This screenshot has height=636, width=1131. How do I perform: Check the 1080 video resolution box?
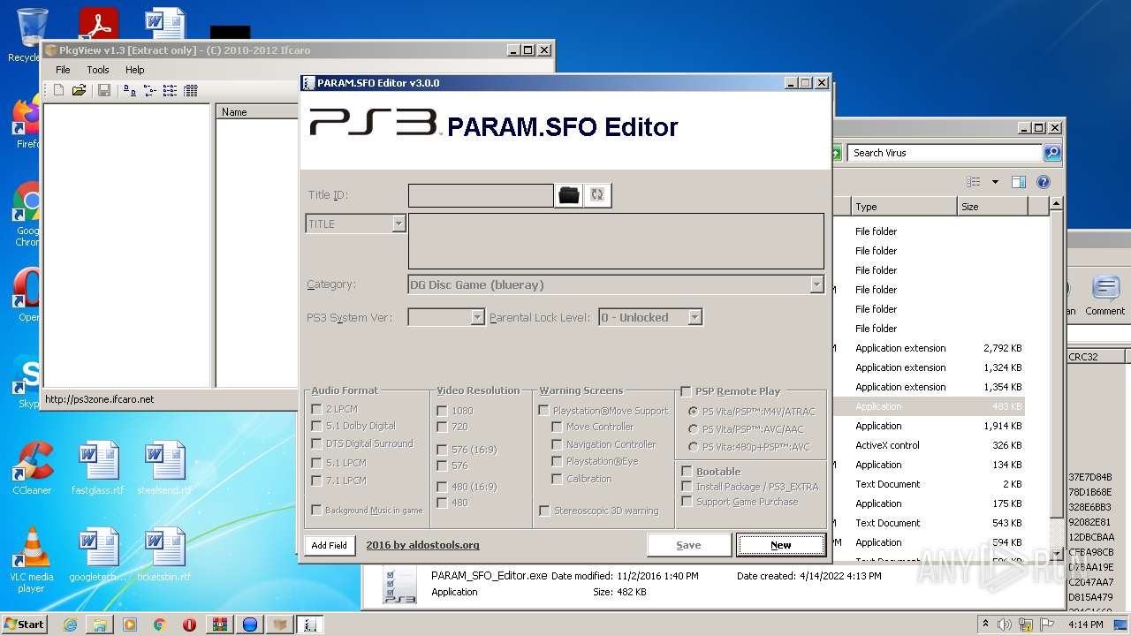click(x=442, y=411)
